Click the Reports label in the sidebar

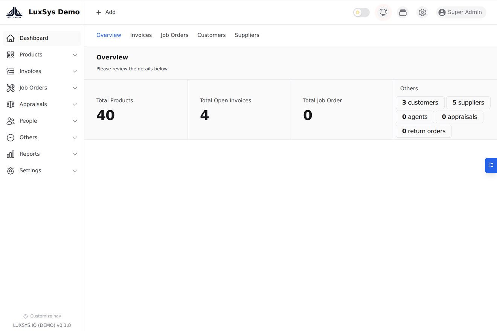30,154
